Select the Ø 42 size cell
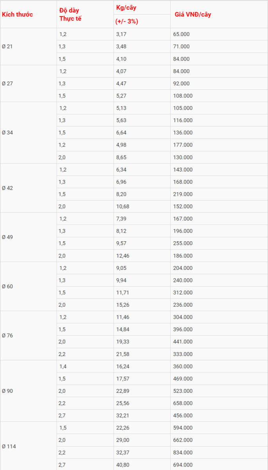 coord(28,188)
